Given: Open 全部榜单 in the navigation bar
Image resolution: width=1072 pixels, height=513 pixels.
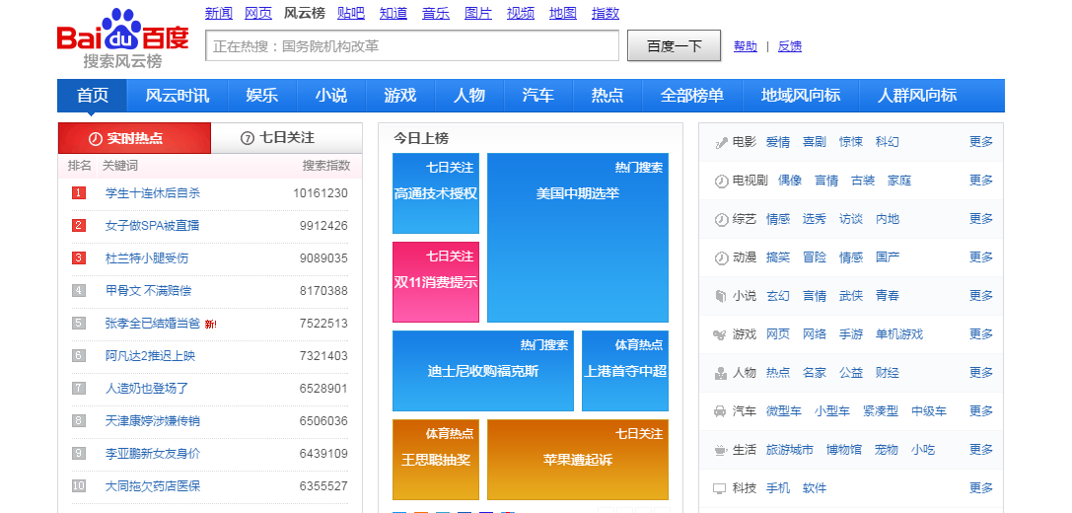Looking at the screenshot, I should [691, 96].
